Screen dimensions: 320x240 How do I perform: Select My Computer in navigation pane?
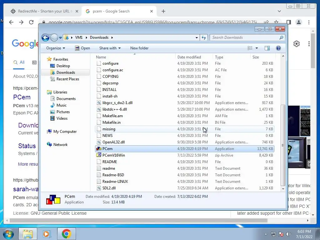[65, 132]
